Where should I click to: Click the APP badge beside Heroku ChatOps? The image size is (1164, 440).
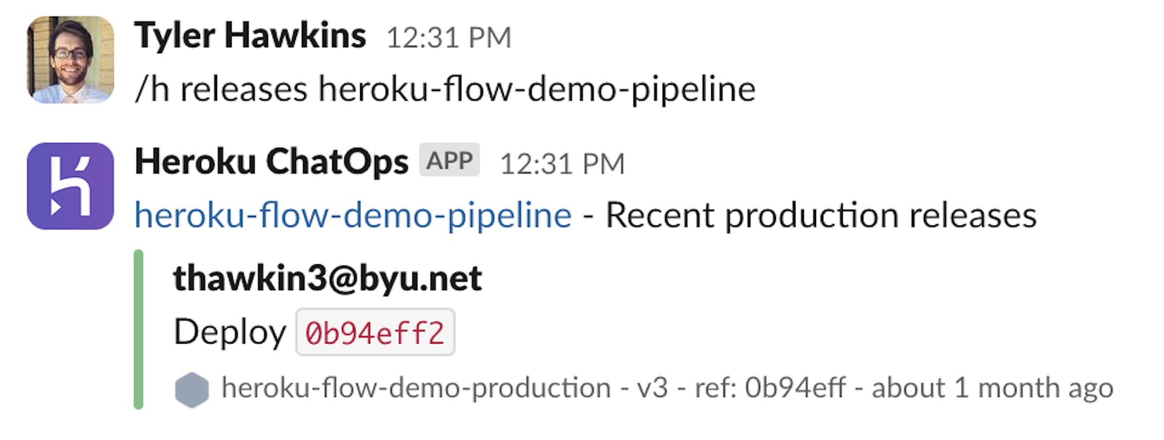[x=449, y=161]
